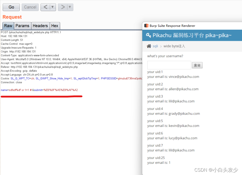Click the allen@pikachu.com email result

tap(183, 89)
